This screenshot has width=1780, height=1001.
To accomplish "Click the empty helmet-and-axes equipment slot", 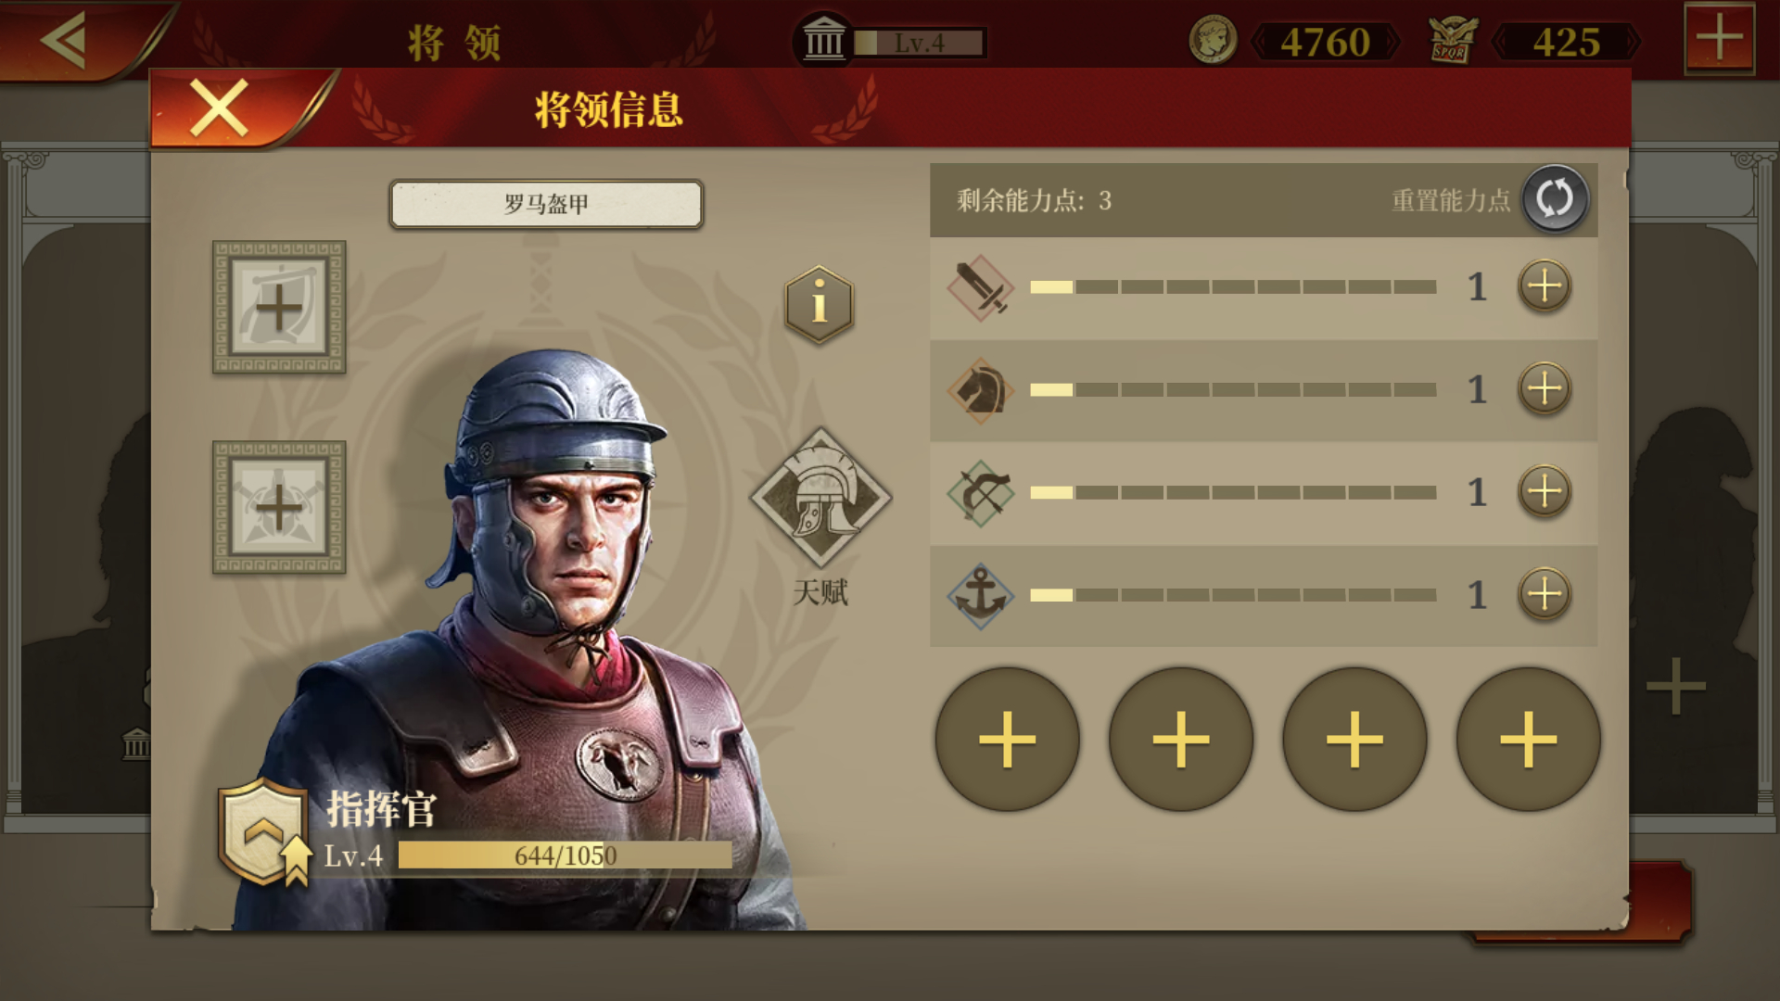I will click(x=279, y=507).
